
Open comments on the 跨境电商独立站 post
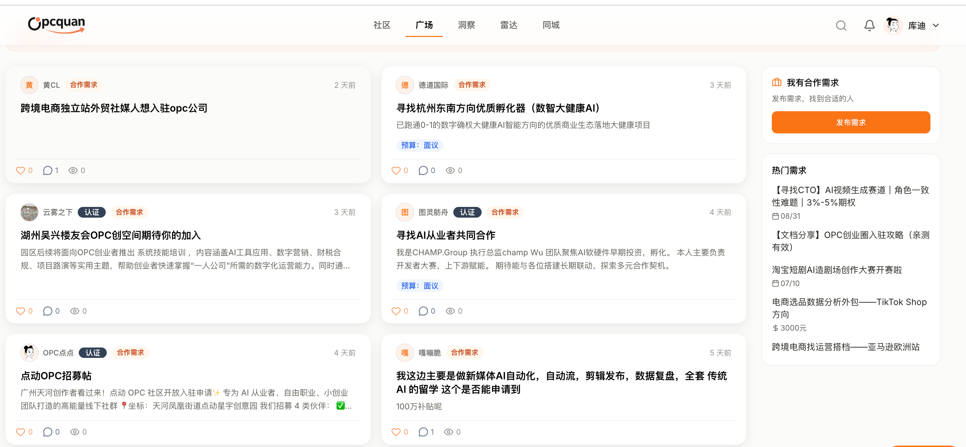pos(48,171)
